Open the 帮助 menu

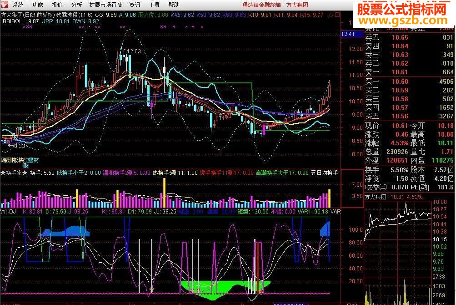click(174, 5)
